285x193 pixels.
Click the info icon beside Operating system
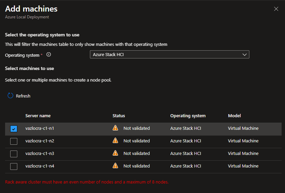49,55
